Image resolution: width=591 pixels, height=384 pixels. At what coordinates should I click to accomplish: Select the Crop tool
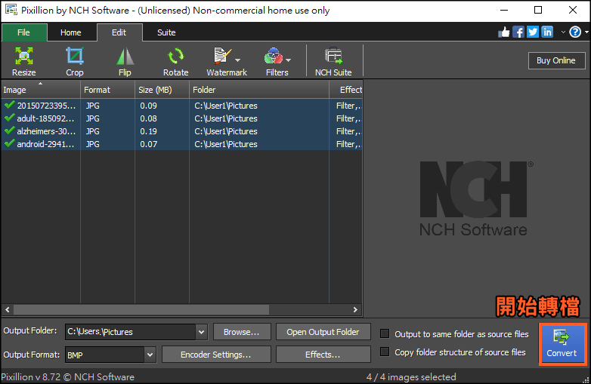(75, 61)
